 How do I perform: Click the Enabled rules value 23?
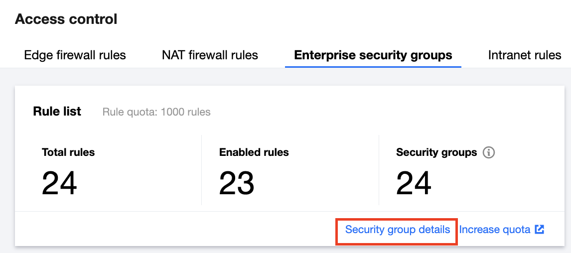tap(237, 183)
